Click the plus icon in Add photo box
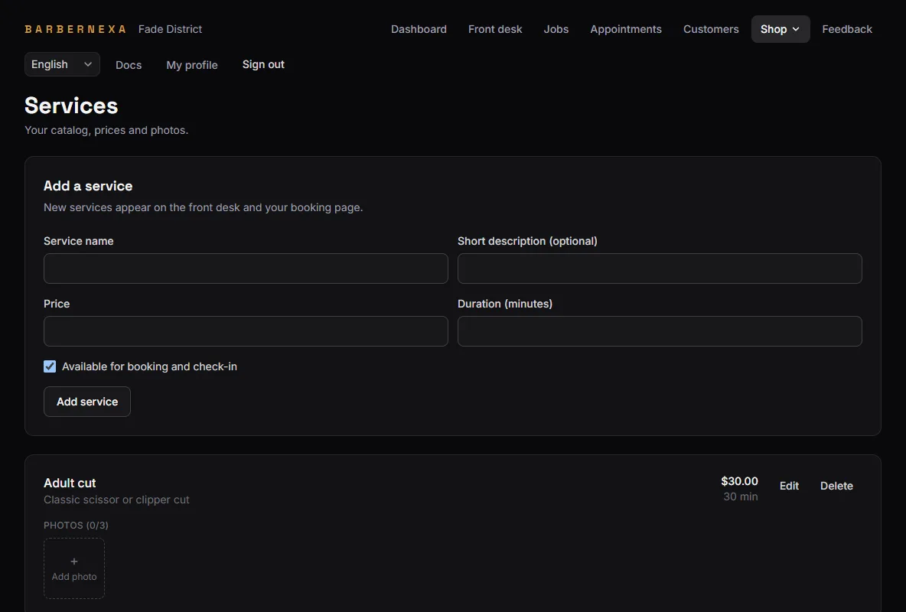The width and height of the screenshot is (906, 612). click(x=74, y=562)
